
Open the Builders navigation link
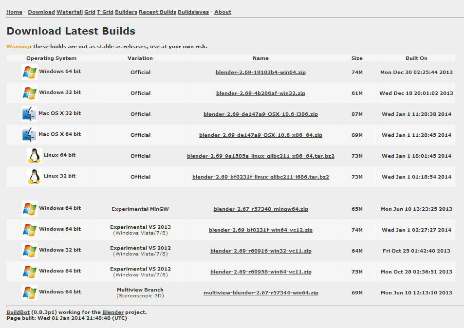[126, 12]
